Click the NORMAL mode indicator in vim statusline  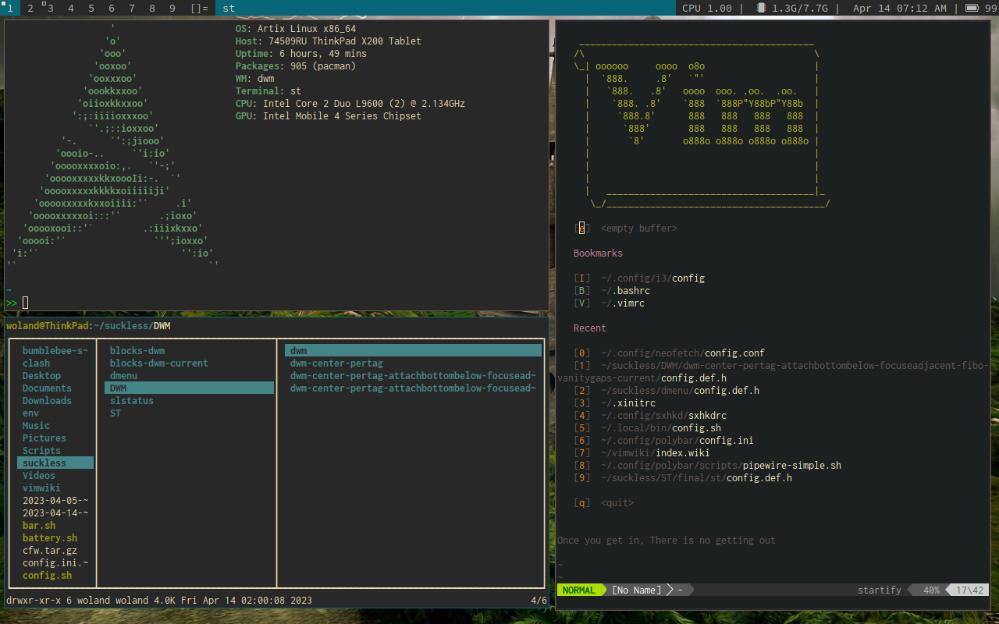580,590
